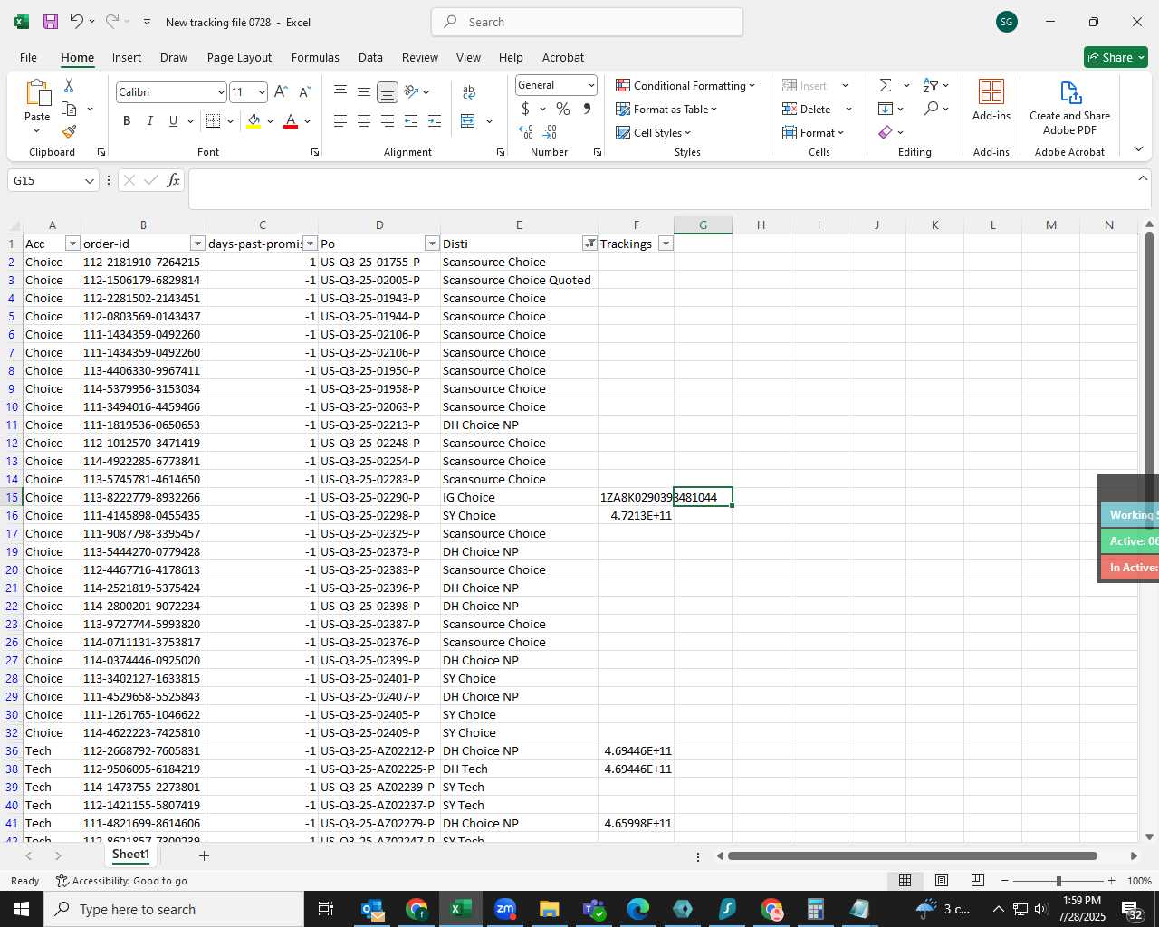Click Format as Table button
The height and width of the screenshot is (927, 1159).
pos(666,109)
